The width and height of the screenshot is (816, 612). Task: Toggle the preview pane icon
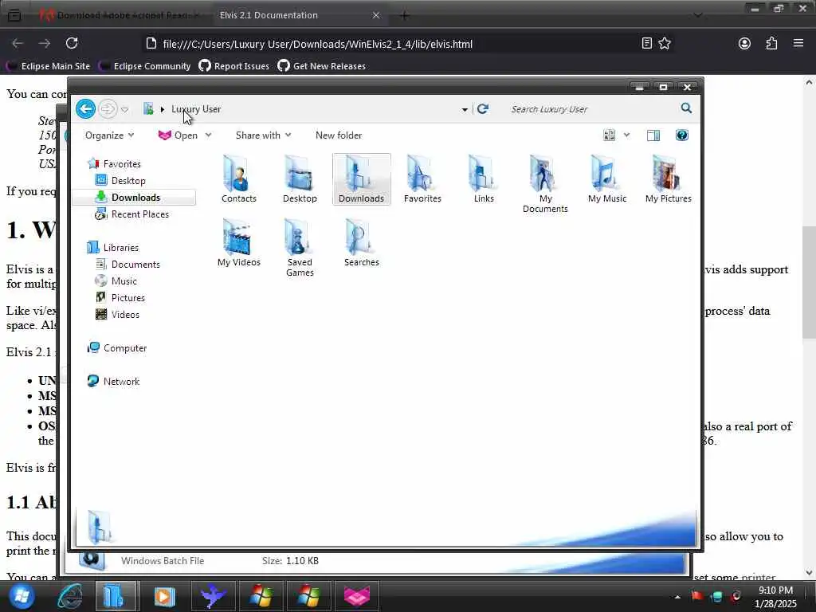[x=653, y=135]
